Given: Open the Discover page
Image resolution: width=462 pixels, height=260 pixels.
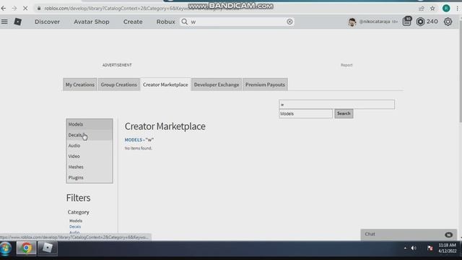Looking at the screenshot, I should pos(47,22).
